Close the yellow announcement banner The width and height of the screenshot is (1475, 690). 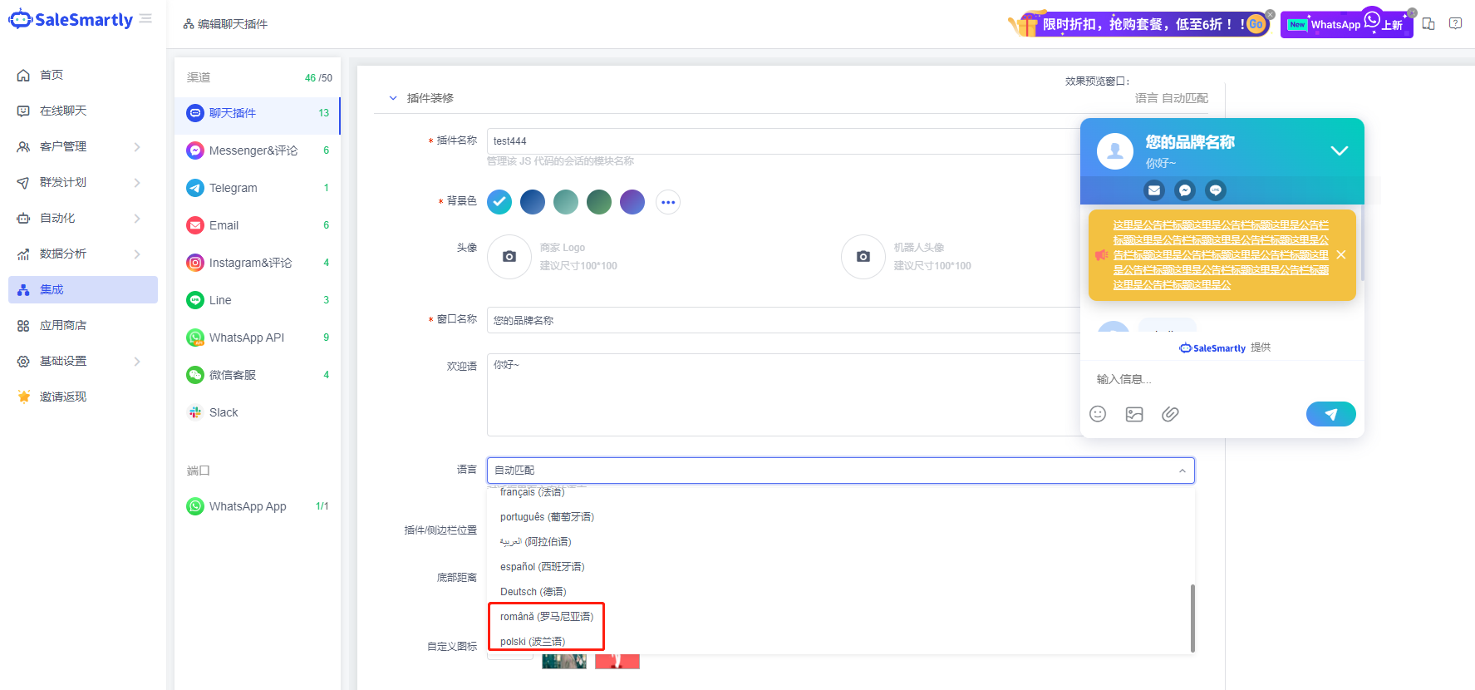1341,254
